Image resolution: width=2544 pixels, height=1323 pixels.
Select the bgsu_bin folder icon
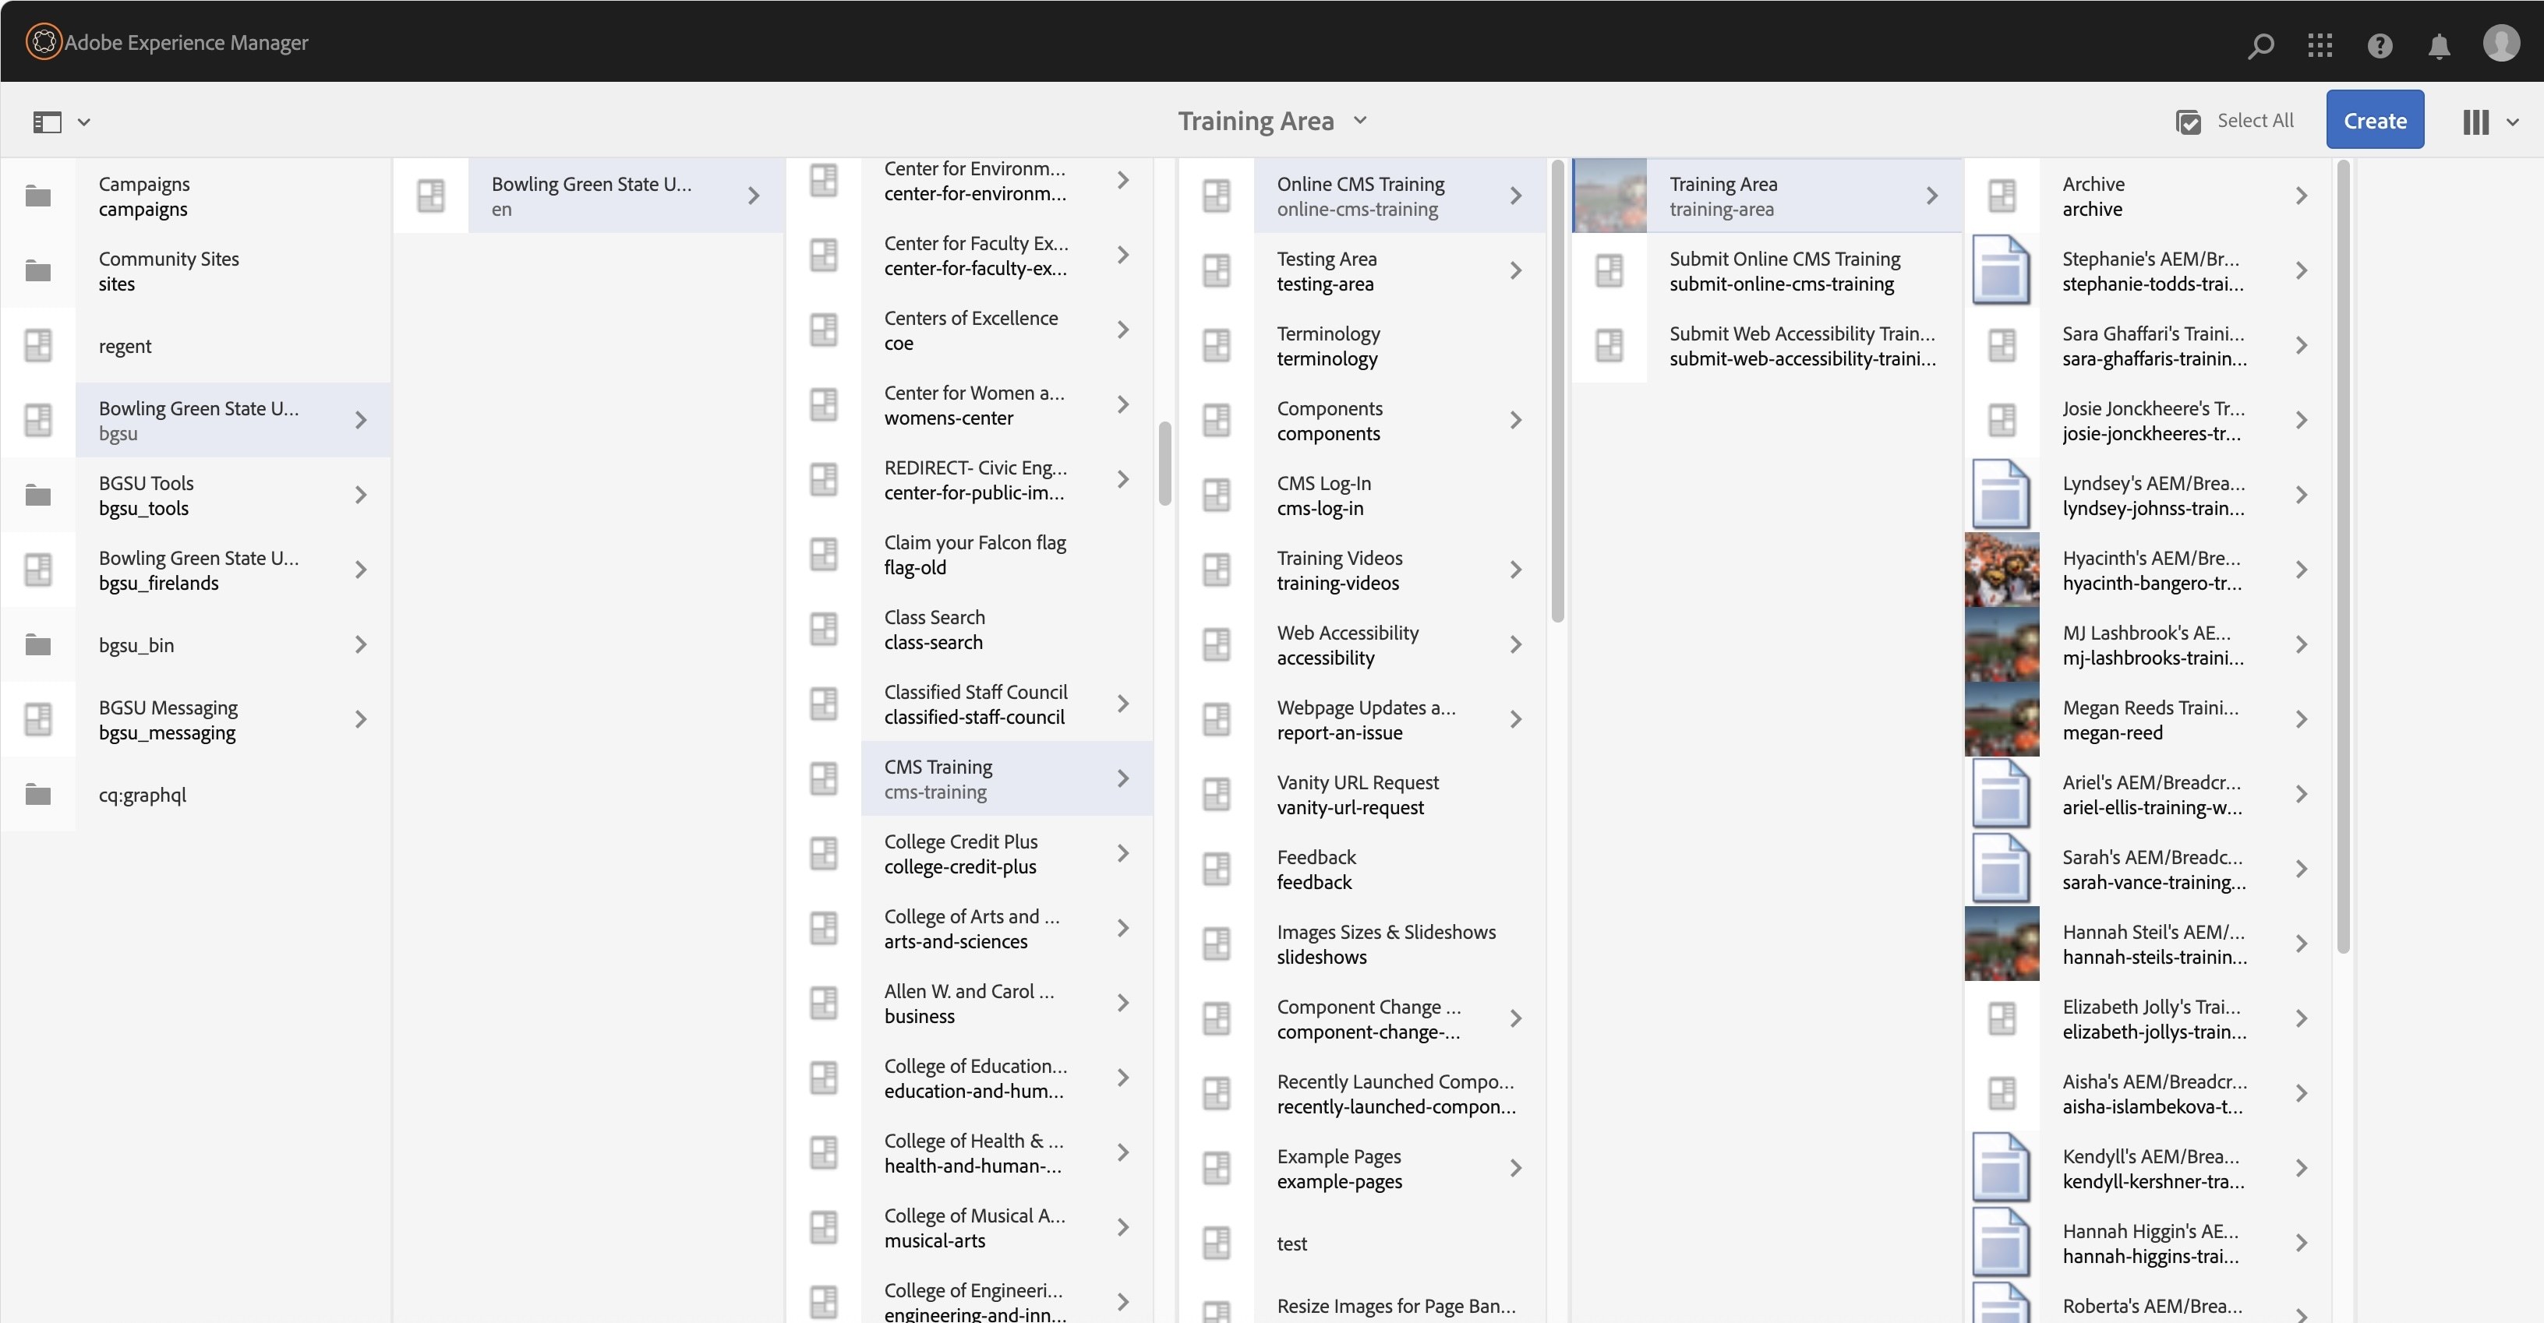[38, 644]
